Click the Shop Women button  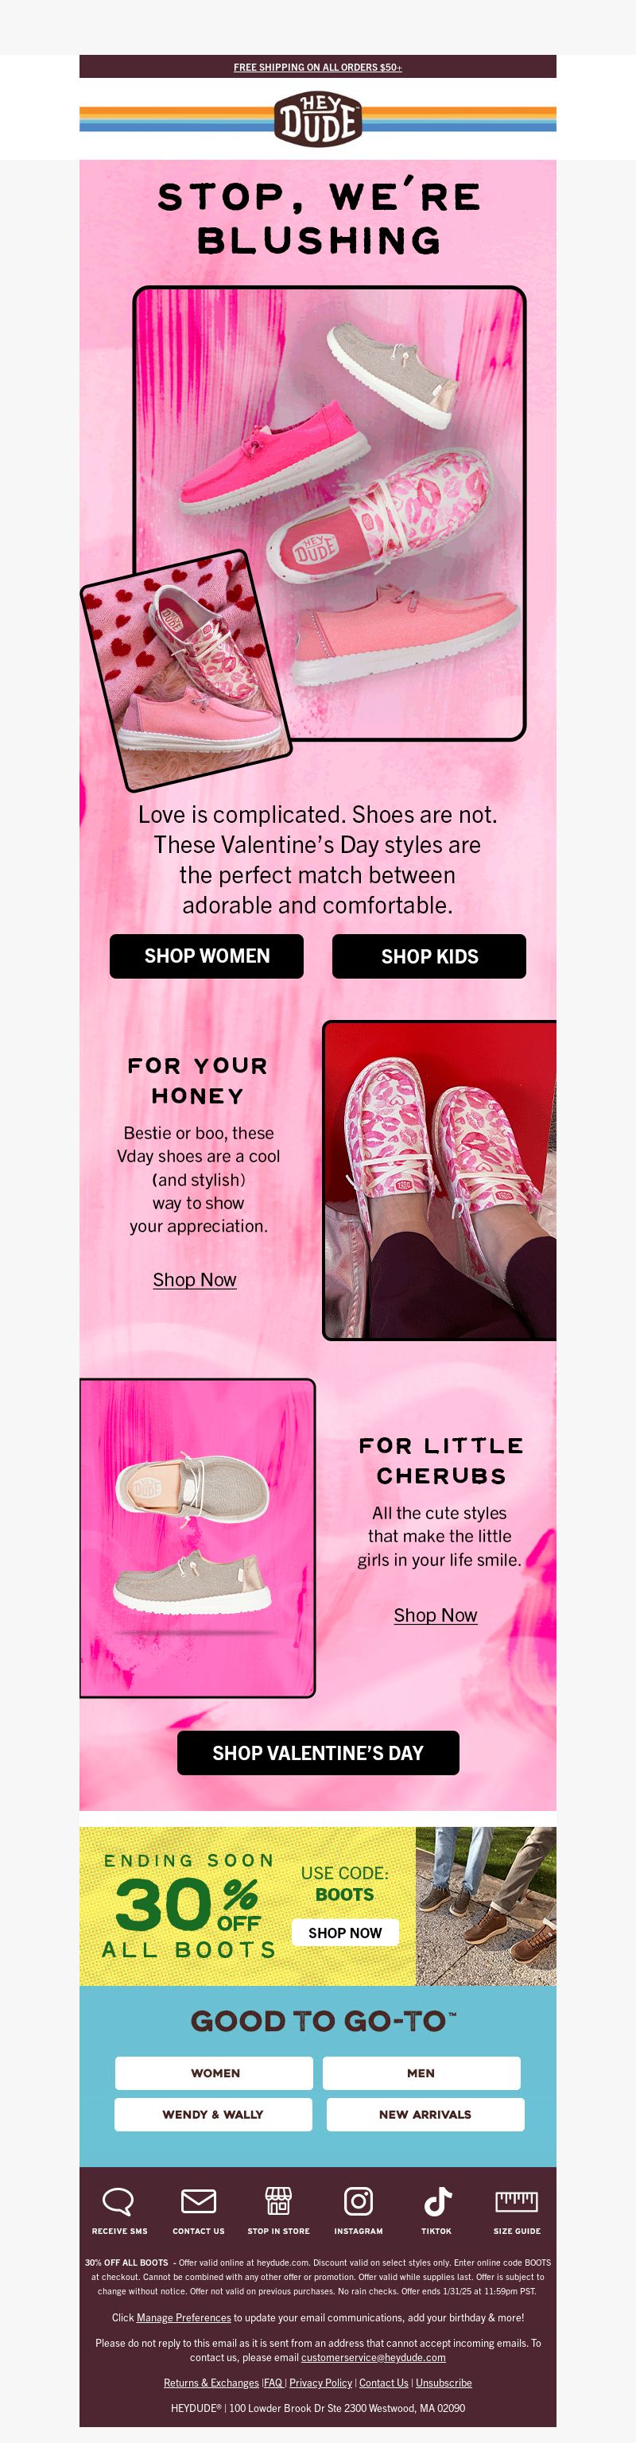coord(207,956)
